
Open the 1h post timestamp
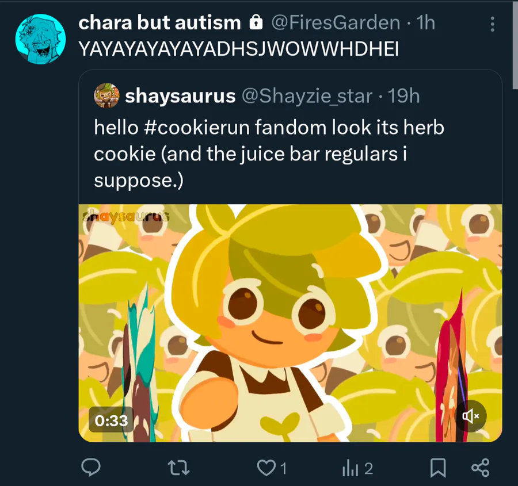425,23
